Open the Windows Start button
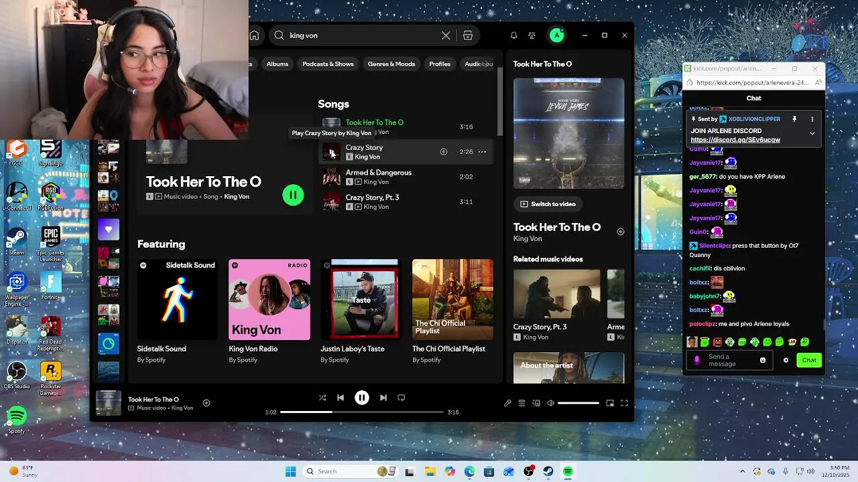The width and height of the screenshot is (858, 482). click(x=290, y=471)
